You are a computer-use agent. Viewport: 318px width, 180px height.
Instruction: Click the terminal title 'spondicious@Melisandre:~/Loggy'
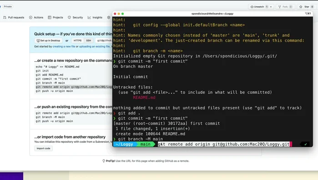click(212, 14)
